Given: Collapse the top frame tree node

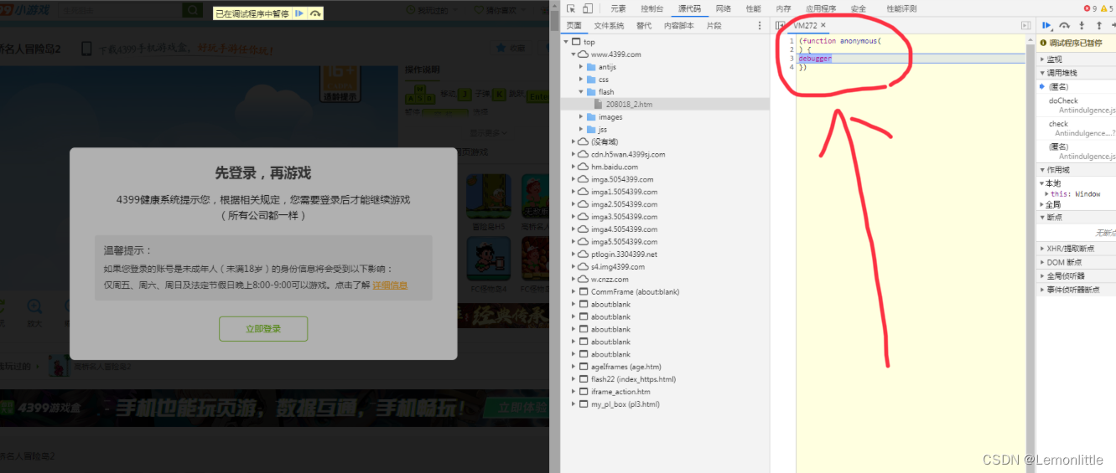Looking at the screenshot, I should pyautogui.click(x=566, y=42).
